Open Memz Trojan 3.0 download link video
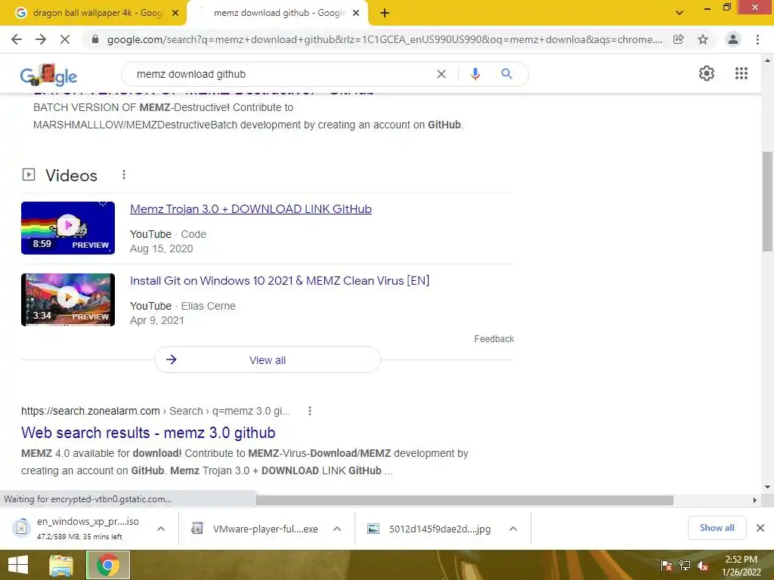The height and width of the screenshot is (580, 774). click(x=251, y=209)
